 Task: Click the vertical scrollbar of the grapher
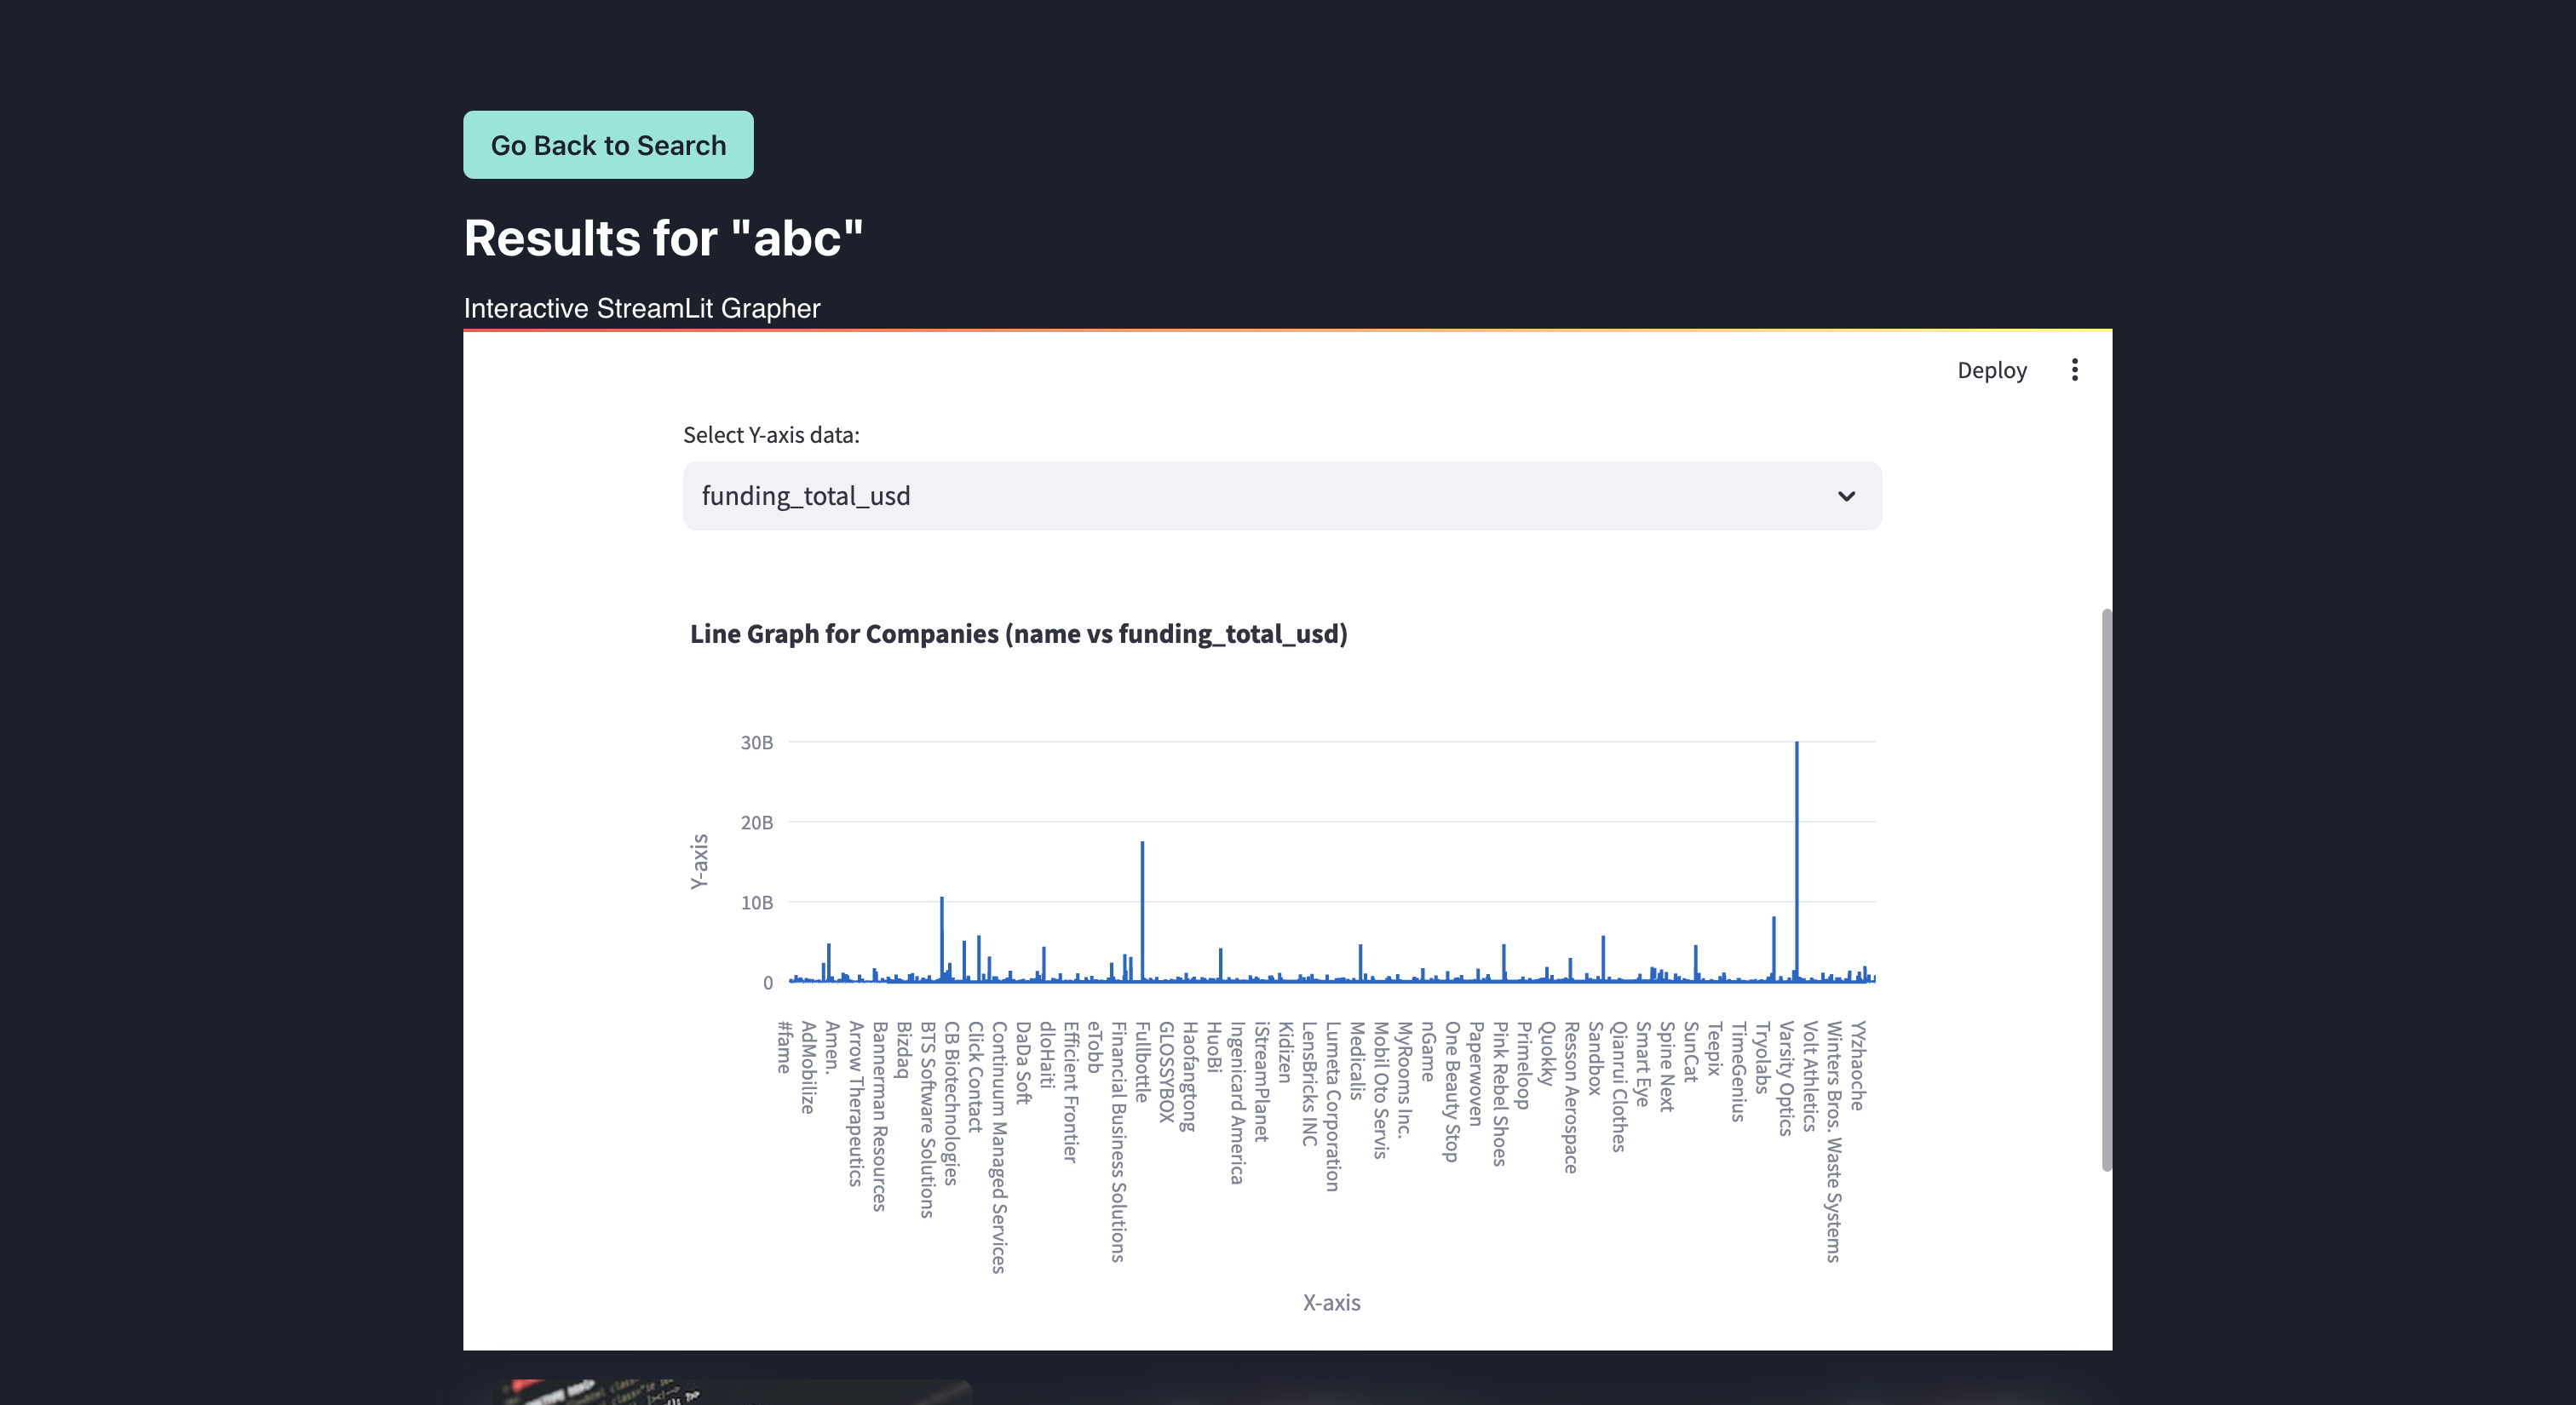(2106, 888)
